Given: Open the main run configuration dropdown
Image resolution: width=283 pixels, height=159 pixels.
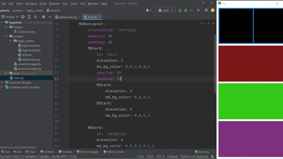Looking at the screenshot, I should (x=165, y=11).
